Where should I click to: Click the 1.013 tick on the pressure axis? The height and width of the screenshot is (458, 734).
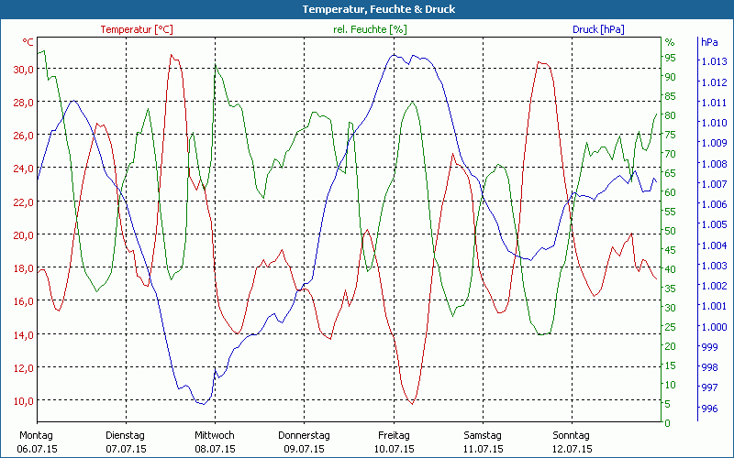coord(714,61)
